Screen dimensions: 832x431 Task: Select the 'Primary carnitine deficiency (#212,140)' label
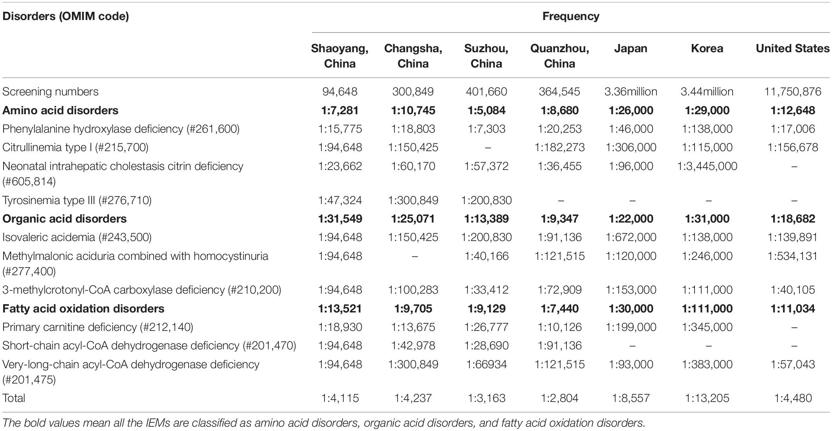click(98, 327)
